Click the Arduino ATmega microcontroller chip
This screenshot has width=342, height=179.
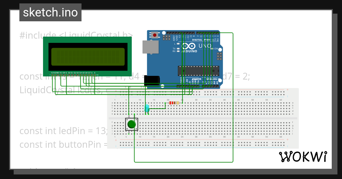point(199,71)
